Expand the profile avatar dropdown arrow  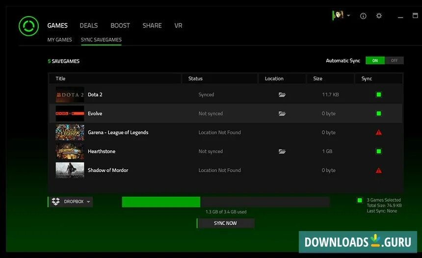click(x=348, y=16)
